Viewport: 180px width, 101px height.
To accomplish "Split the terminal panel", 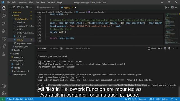I will pyautogui.click(x=165, y=49).
